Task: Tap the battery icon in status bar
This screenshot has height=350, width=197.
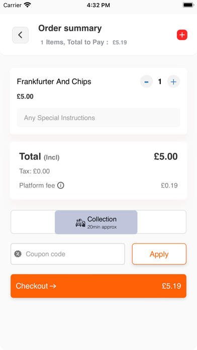Action: [188, 5]
